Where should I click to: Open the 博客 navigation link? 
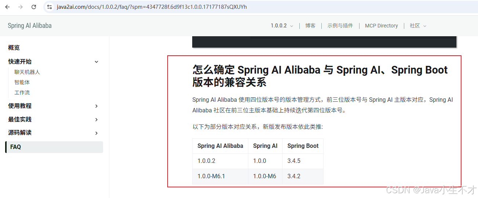pyautogui.click(x=310, y=26)
